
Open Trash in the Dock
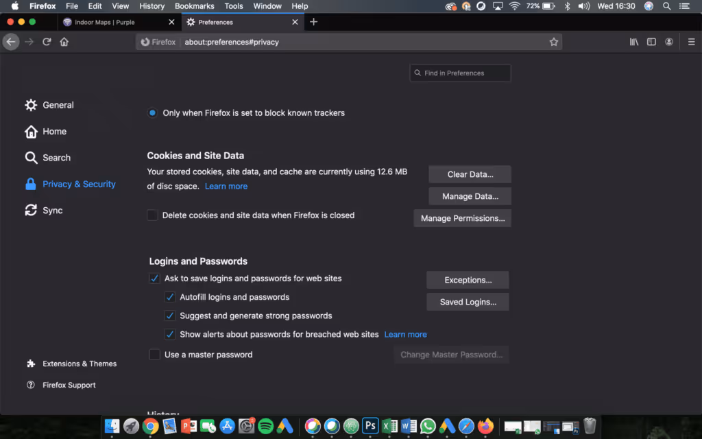[590, 426]
